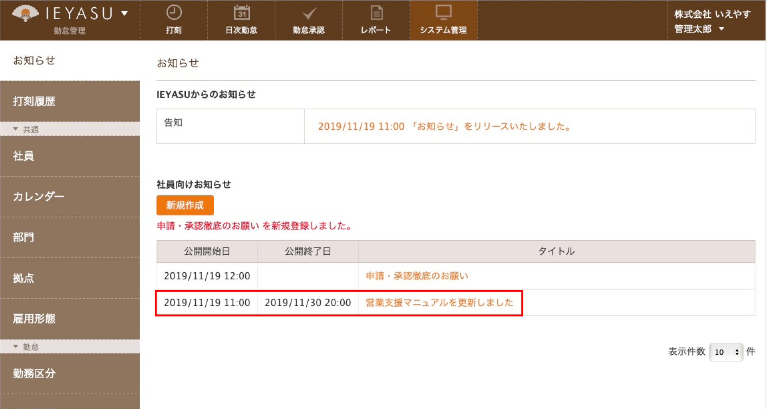
Task: Click the 2019/11/30 20:00 end date cell
Action: pos(308,303)
